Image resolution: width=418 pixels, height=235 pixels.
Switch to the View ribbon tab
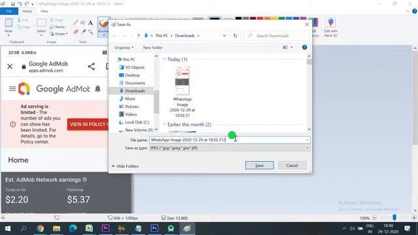[x=44, y=11]
